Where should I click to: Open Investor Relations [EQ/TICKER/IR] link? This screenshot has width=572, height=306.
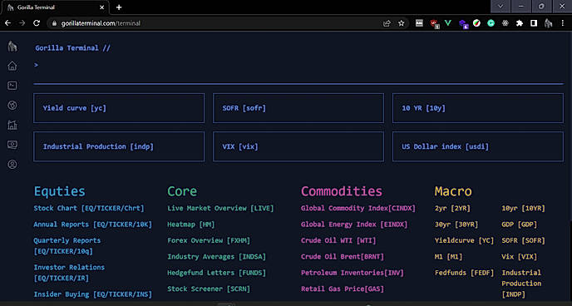tap(69, 273)
